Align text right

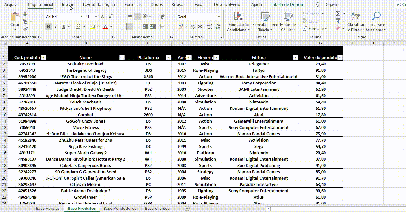pyautogui.click(x=137, y=27)
